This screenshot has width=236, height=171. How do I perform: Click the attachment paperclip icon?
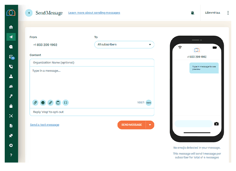point(35,103)
